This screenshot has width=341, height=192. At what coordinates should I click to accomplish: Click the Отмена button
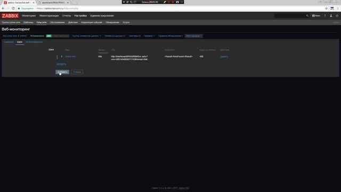coord(77,72)
